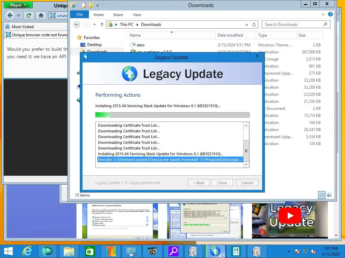Sort files by Type column

click(276, 35)
